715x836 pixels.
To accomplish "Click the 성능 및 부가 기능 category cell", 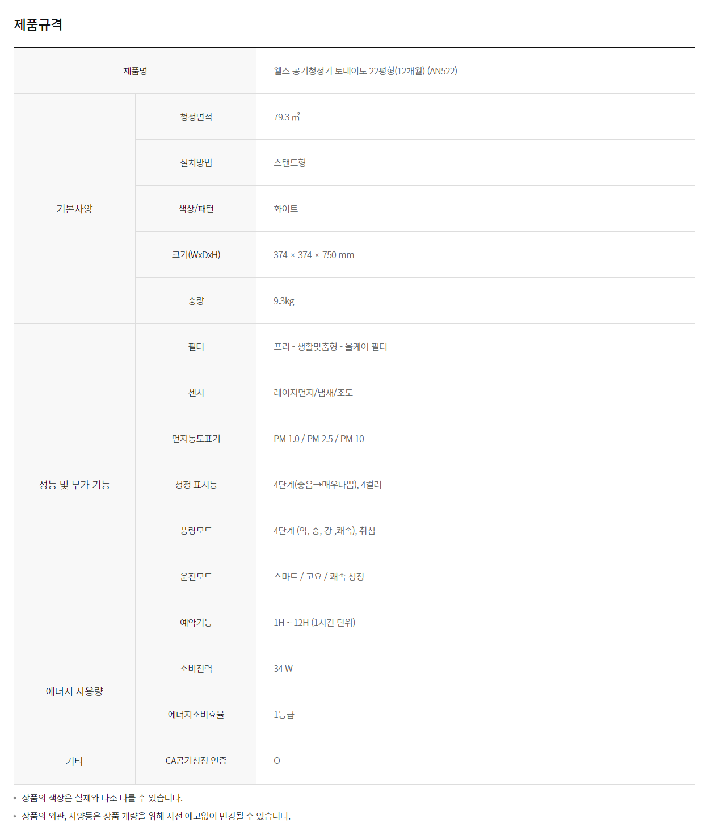I will 74,485.
